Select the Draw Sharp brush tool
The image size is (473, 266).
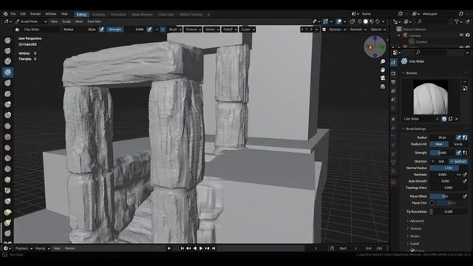click(8, 51)
